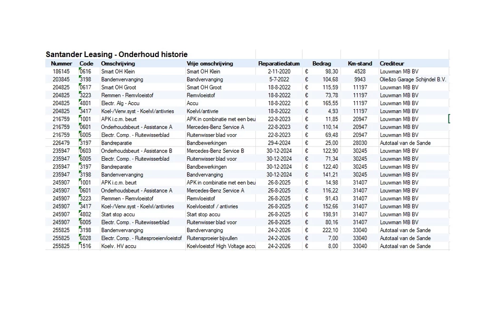Select the amount cell 110,14
487x320 pixels.
pyautogui.click(x=330, y=127)
